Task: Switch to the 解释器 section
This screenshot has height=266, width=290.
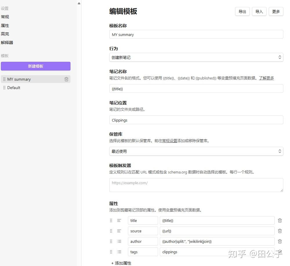Action: click(x=7, y=42)
